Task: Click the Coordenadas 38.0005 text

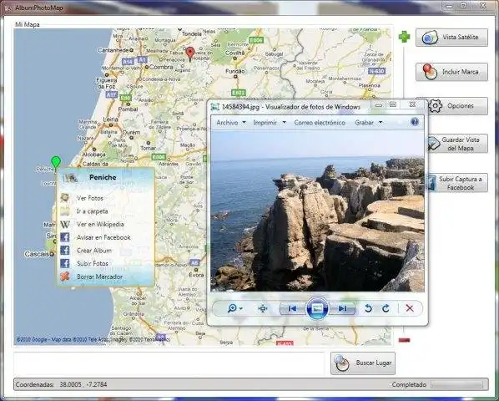Action: click(x=61, y=384)
